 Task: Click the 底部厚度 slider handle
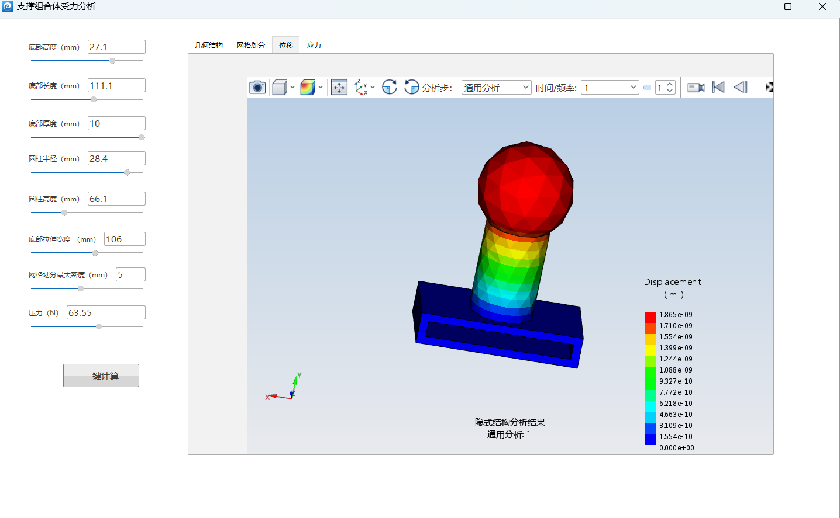point(142,137)
